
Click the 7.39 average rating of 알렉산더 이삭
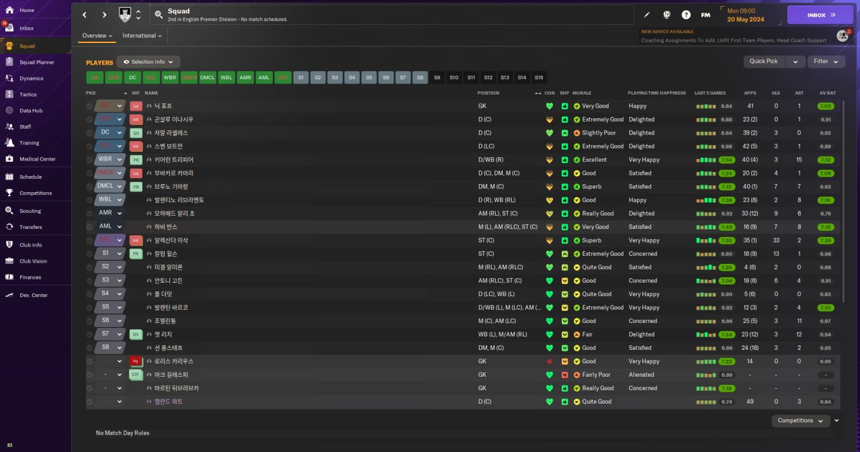[x=826, y=240]
